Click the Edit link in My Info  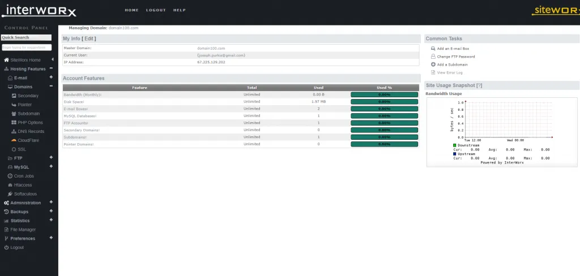pyautogui.click(x=89, y=38)
